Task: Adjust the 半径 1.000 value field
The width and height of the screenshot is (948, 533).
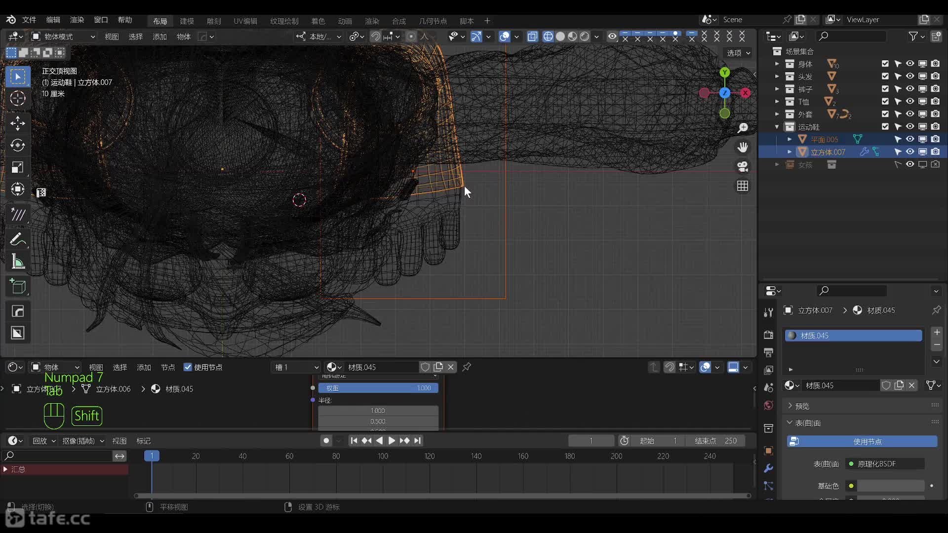Action: (378, 411)
